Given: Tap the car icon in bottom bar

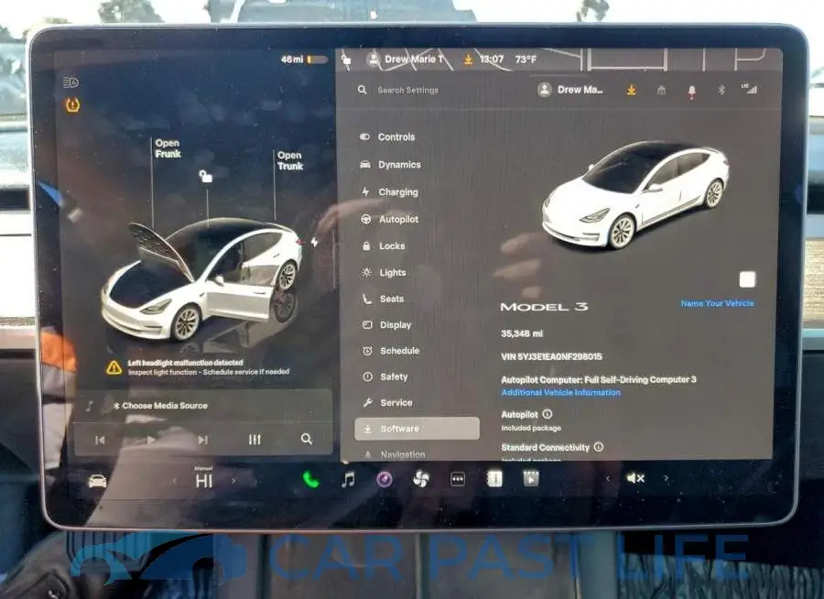Looking at the screenshot, I should [97, 481].
